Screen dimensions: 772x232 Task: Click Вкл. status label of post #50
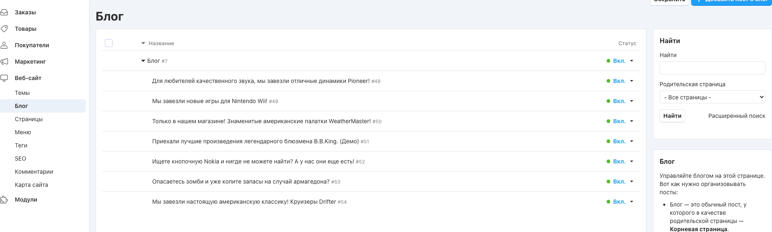pos(619,121)
